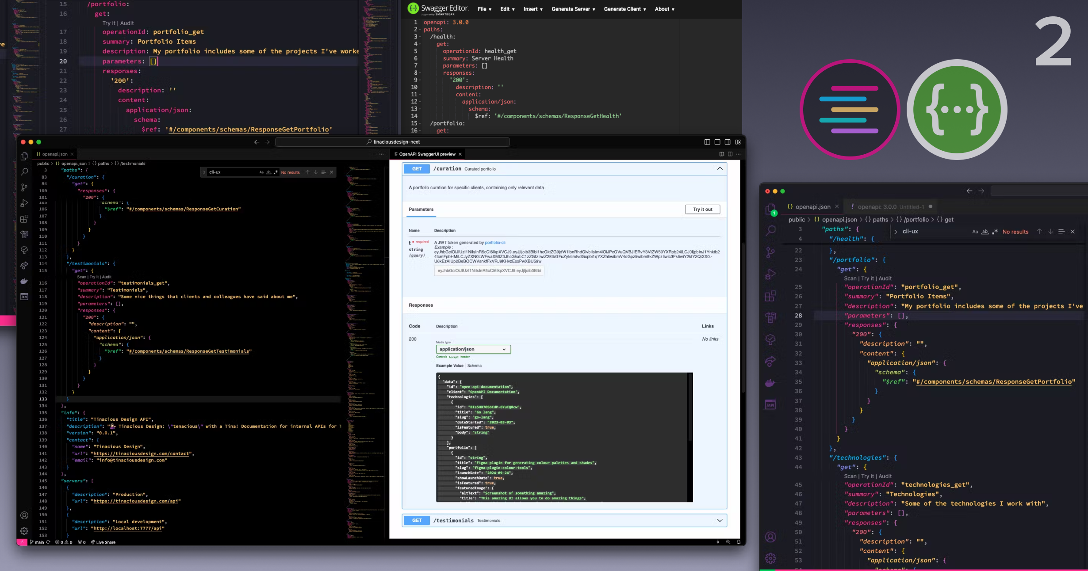Open Accounts icon in tinaciousdesign-next activity bar

click(24, 515)
